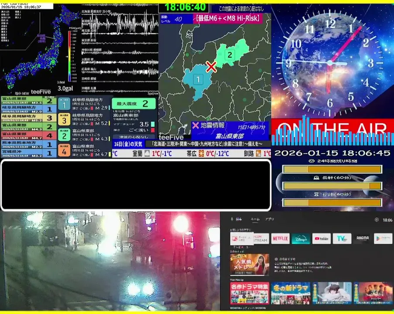Click the circular icon beside the 18:06 clock
Screen dimensions: 394x314
377,219
